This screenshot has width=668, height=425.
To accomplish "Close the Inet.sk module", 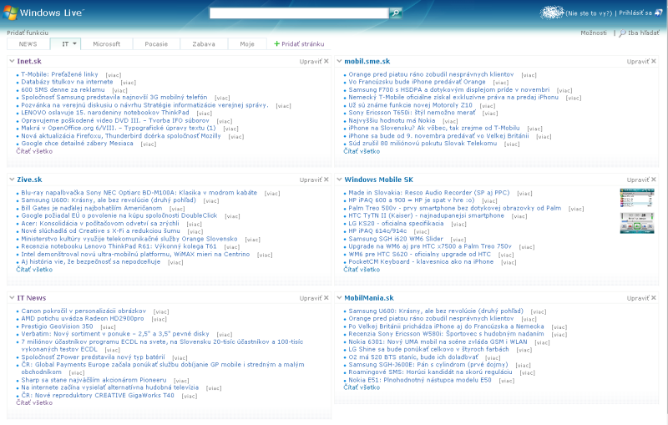I will point(326,61).
